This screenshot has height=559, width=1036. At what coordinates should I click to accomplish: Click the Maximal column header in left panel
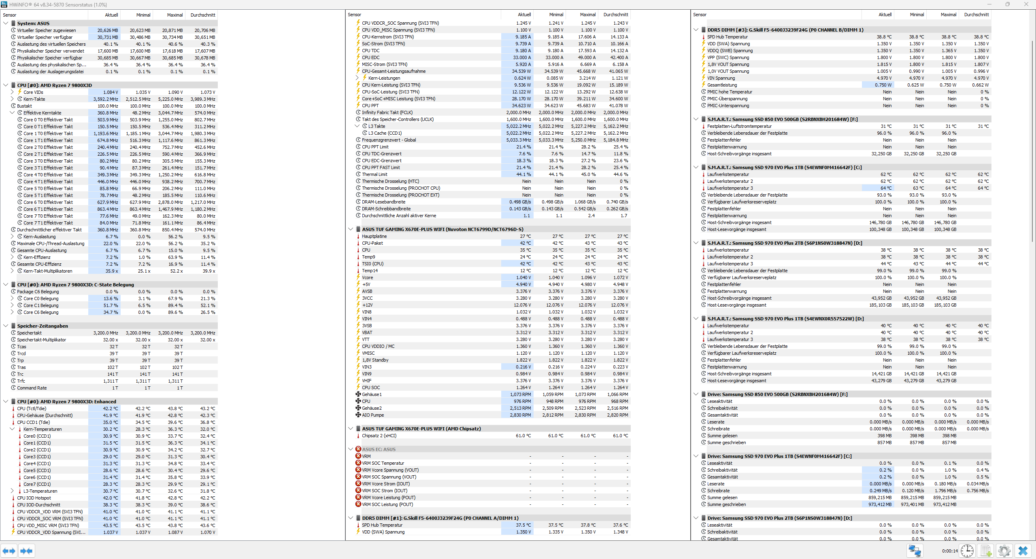click(175, 15)
